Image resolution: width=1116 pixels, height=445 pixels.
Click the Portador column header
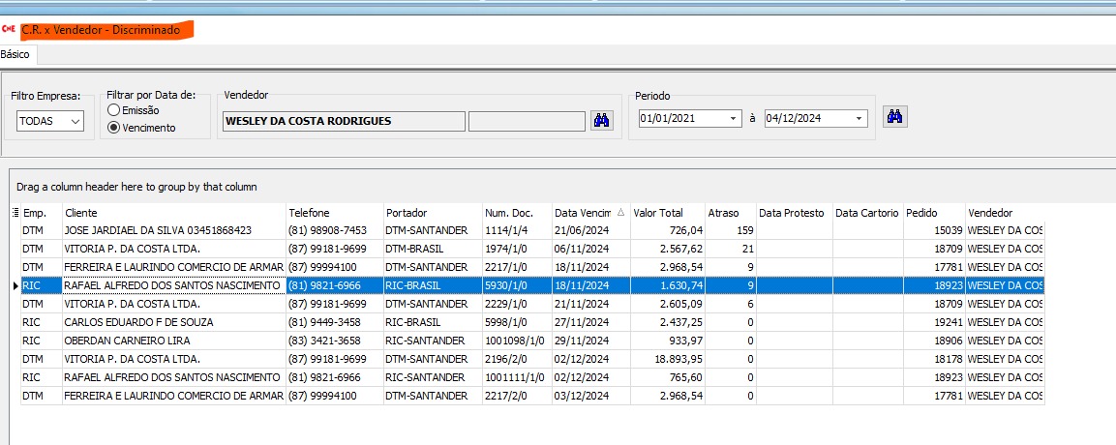tap(407, 213)
